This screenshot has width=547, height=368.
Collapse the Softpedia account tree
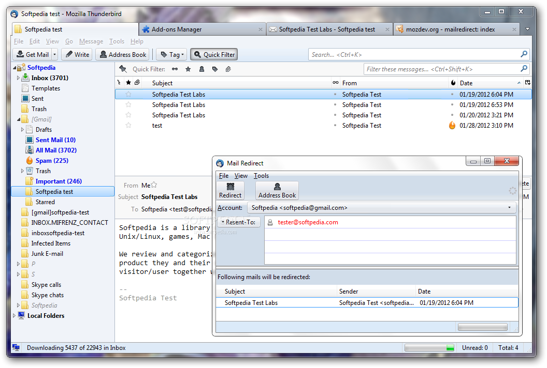pyautogui.click(x=15, y=68)
